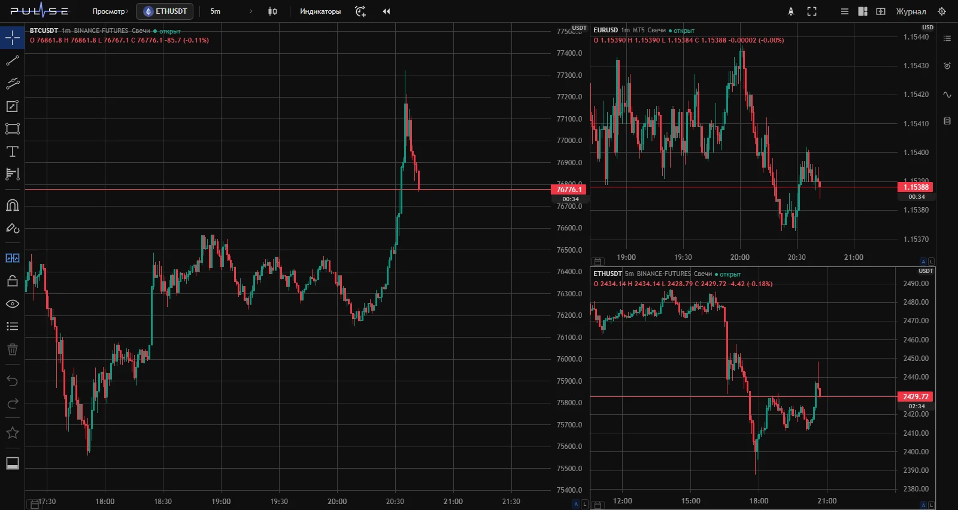Select the crosshair cursor tool
The height and width of the screenshot is (510, 958).
tap(12, 38)
